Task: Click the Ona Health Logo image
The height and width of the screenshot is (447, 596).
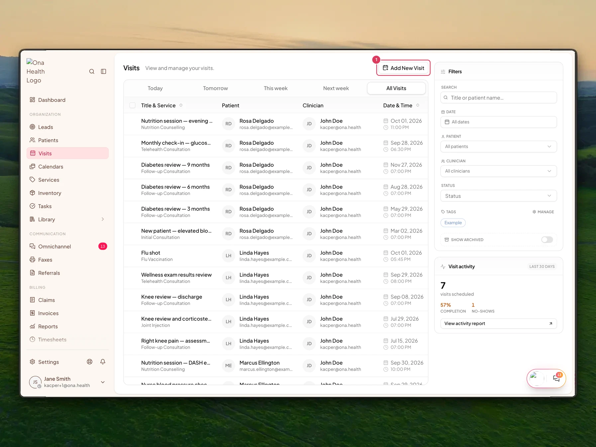Action: tap(36, 71)
